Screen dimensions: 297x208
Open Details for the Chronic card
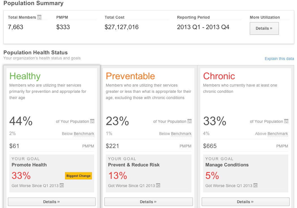click(245, 202)
